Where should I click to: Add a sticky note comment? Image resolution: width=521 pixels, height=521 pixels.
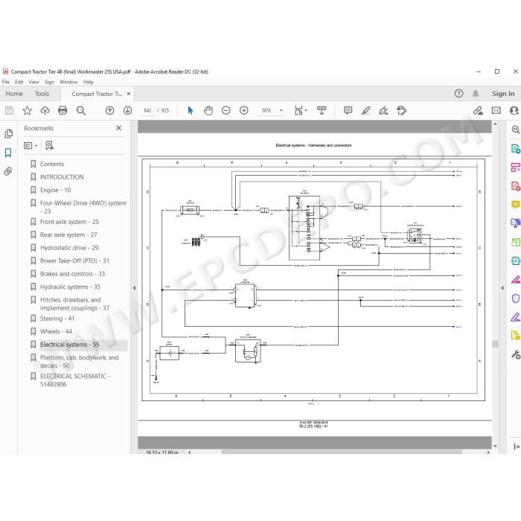(x=348, y=110)
